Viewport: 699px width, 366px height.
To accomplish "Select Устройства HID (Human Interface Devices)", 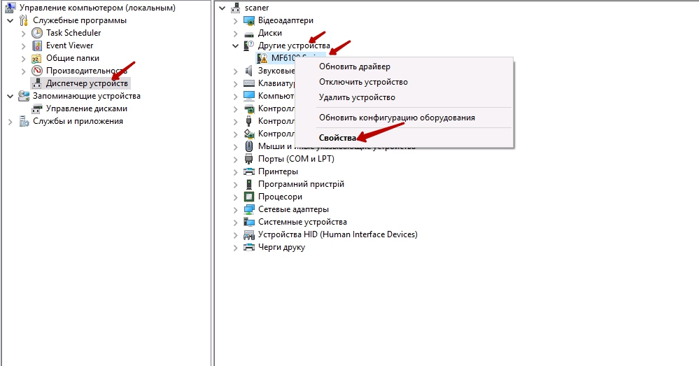I will (337, 234).
